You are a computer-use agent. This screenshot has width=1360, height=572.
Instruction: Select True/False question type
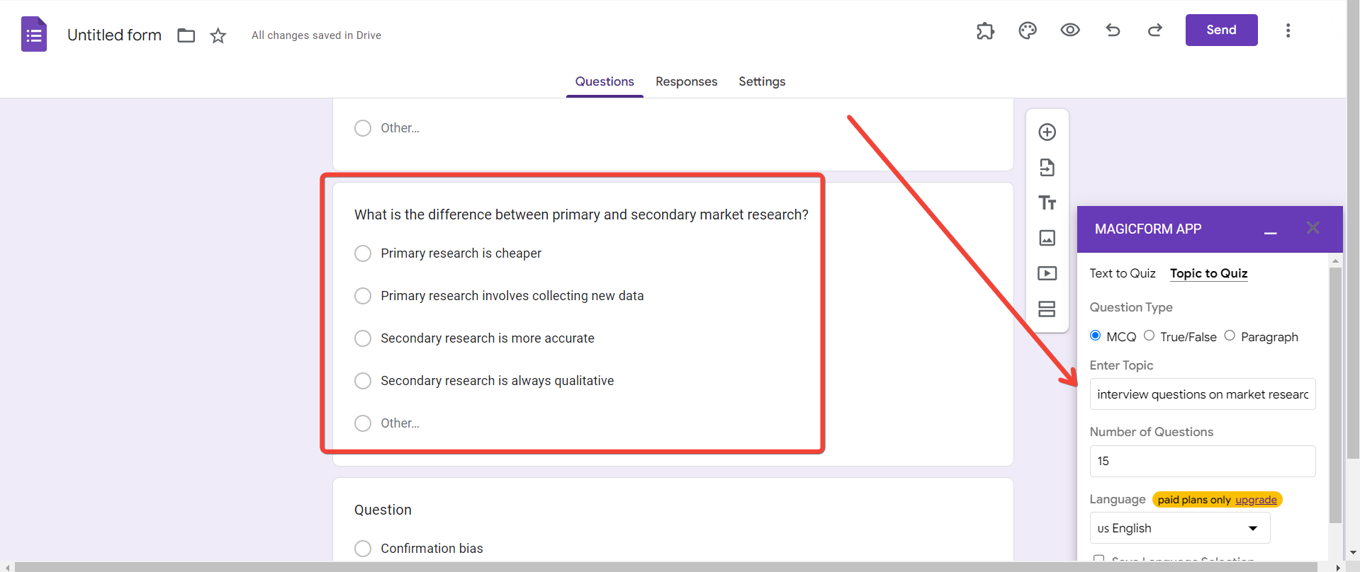click(1149, 336)
